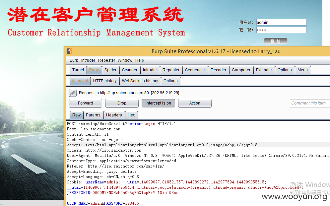Switch to the Spider tab

[110, 70]
